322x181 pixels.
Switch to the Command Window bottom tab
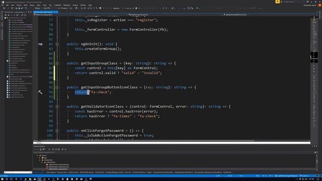point(139,172)
